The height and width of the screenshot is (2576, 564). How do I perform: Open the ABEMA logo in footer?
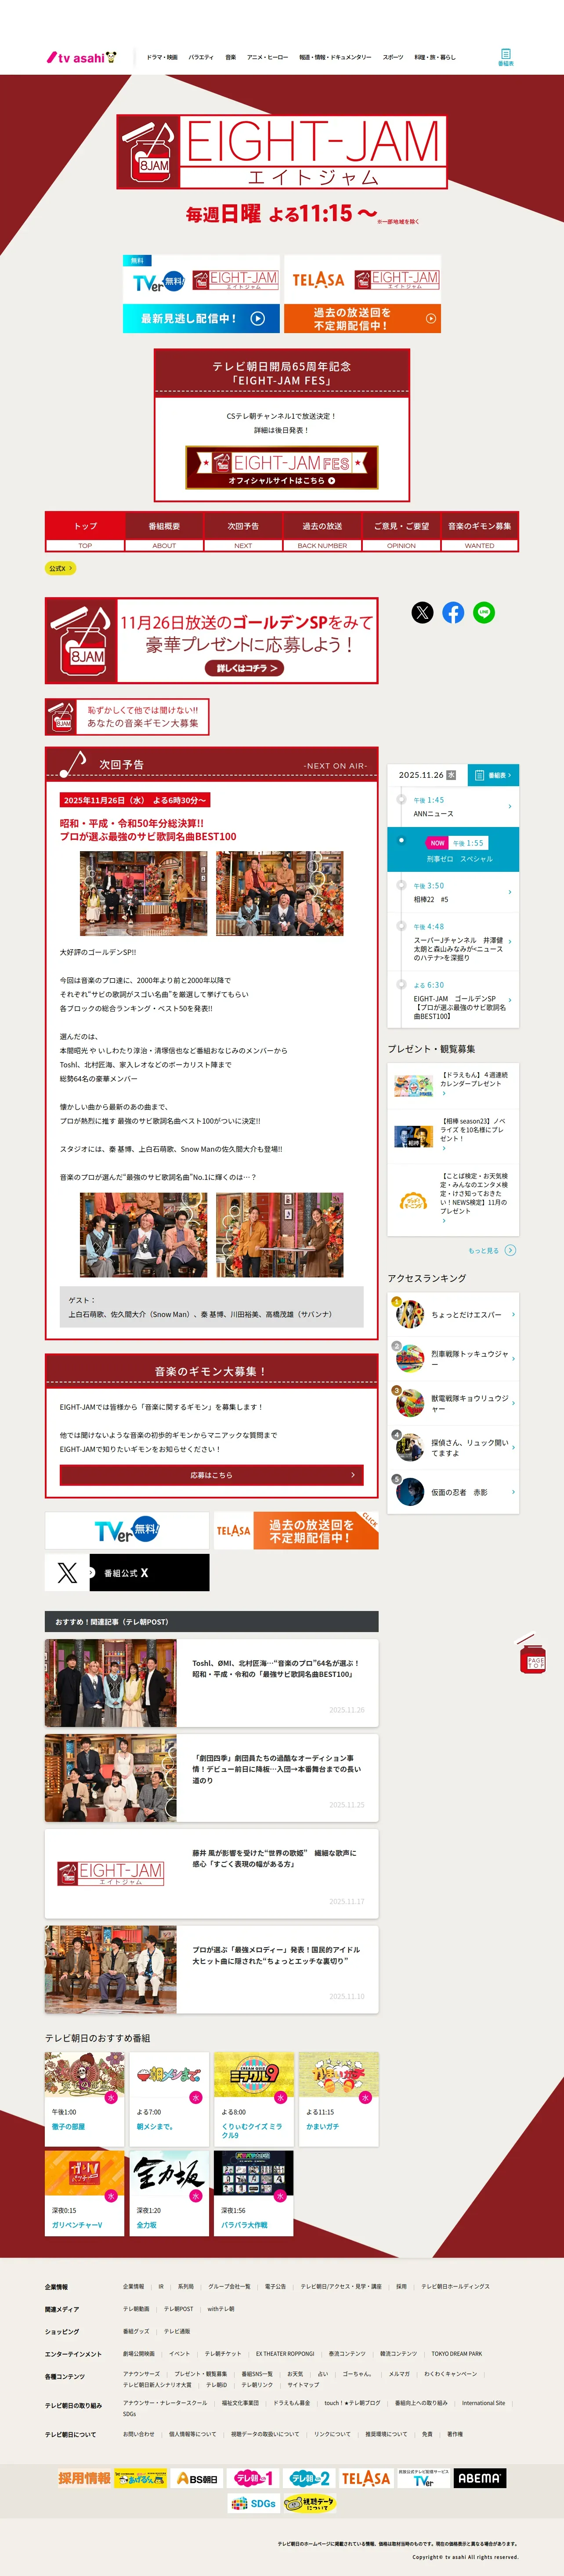480,2478
